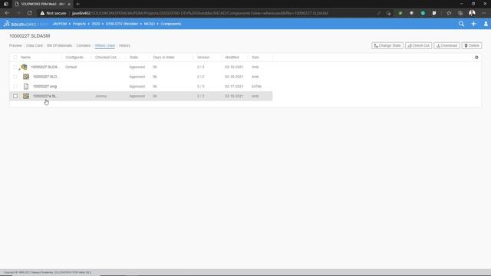The height and width of the screenshot is (276, 491).
Task: Open the user profile icon in the blue header
Action: tap(486, 24)
